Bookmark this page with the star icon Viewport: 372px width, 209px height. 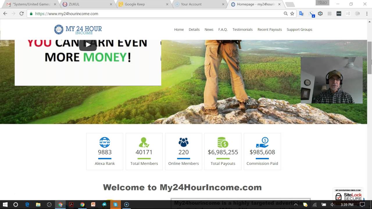292,14
